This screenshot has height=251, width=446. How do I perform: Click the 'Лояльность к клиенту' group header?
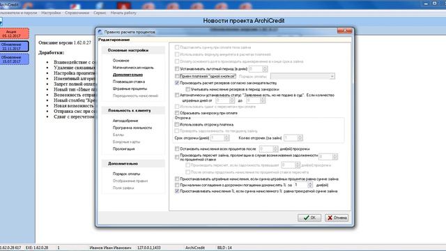pyautogui.click(x=133, y=110)
